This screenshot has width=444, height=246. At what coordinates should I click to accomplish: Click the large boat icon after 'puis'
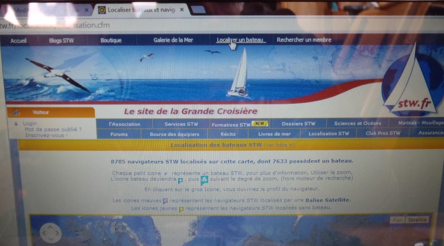pos(204,180)
